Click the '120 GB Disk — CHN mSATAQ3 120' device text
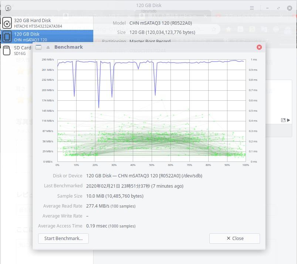Viewport: 297px width, 264px height. [x=144, y=176]
